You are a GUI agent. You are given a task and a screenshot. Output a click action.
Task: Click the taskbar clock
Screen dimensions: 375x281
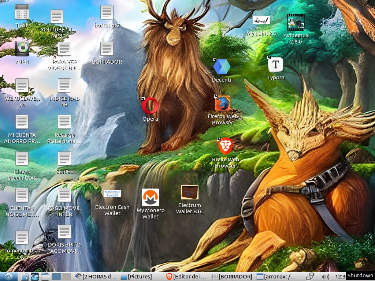340,277
